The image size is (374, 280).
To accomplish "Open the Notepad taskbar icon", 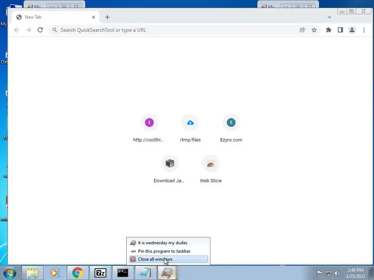I will pos(145,273).
